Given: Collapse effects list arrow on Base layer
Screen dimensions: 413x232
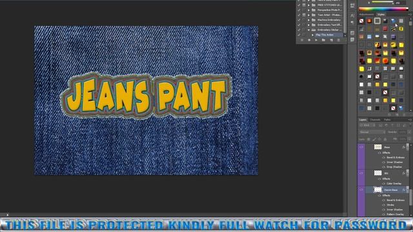Looking at the screenshot, I should pos(408,147).
